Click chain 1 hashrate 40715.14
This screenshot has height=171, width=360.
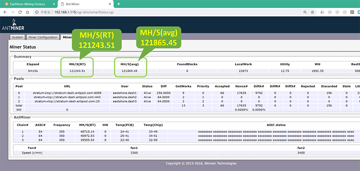pyautogui.click(x=87, y=132)
